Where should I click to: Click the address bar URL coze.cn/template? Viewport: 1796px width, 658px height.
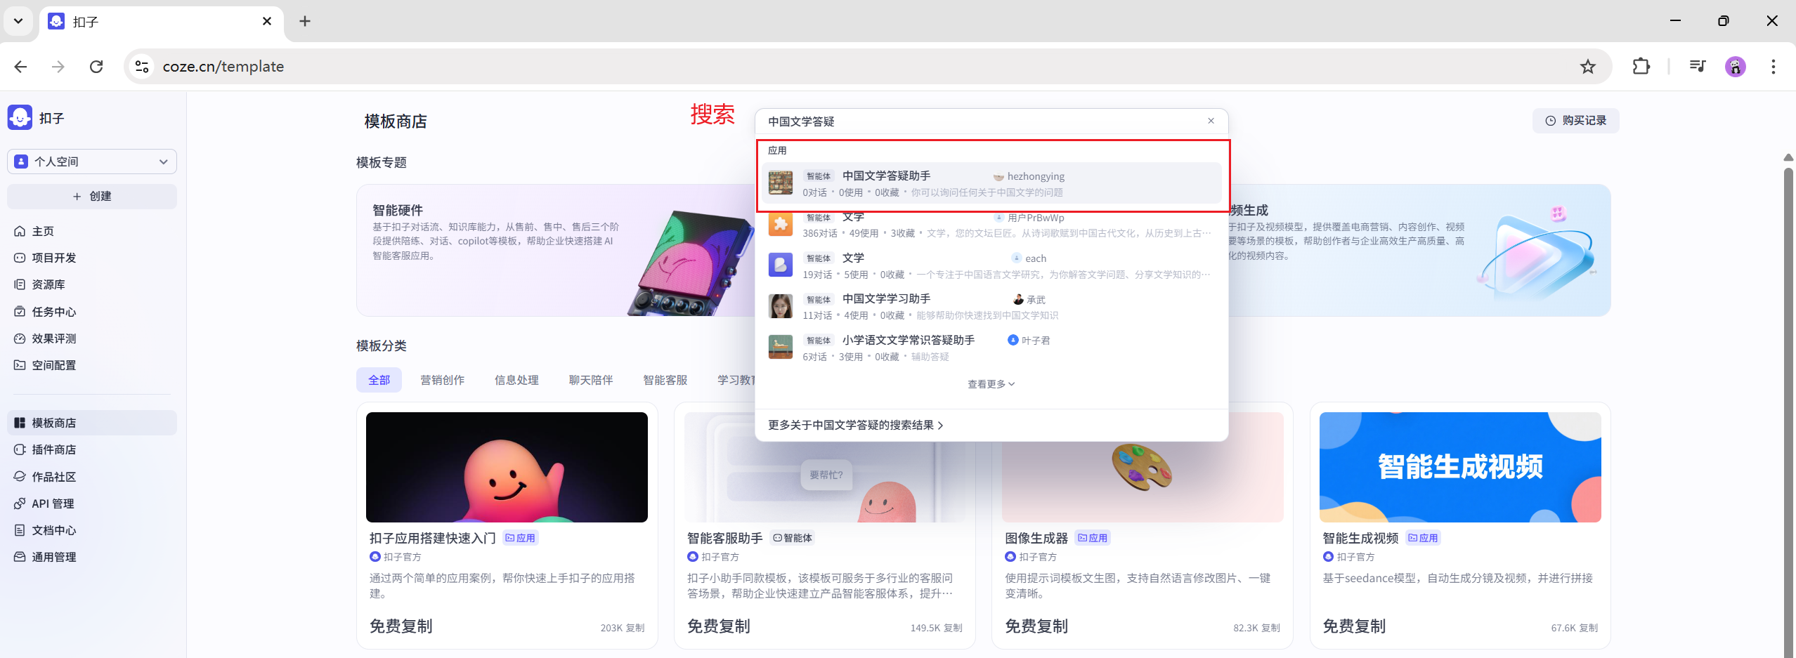(223, 66)
